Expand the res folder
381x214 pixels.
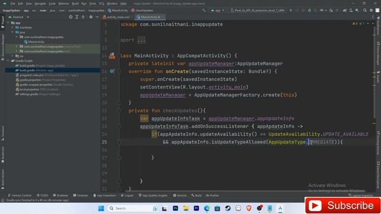[13, 56]
